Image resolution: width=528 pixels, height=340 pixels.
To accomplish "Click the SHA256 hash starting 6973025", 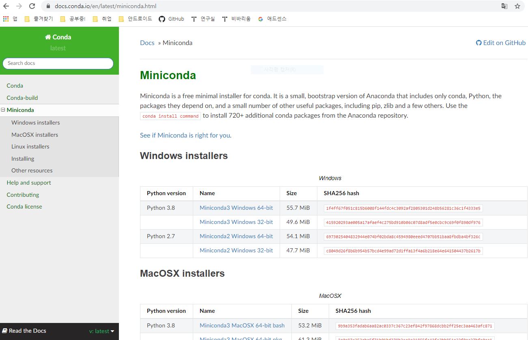I will 403,237.
